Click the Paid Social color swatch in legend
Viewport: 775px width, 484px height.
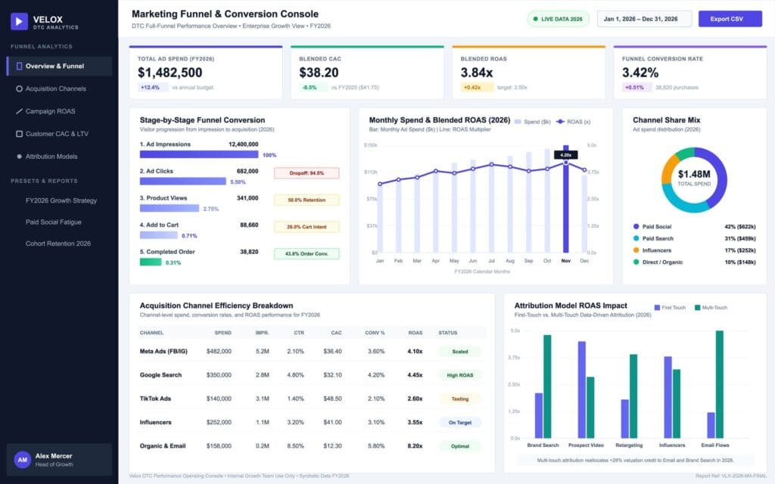[636, 227]
